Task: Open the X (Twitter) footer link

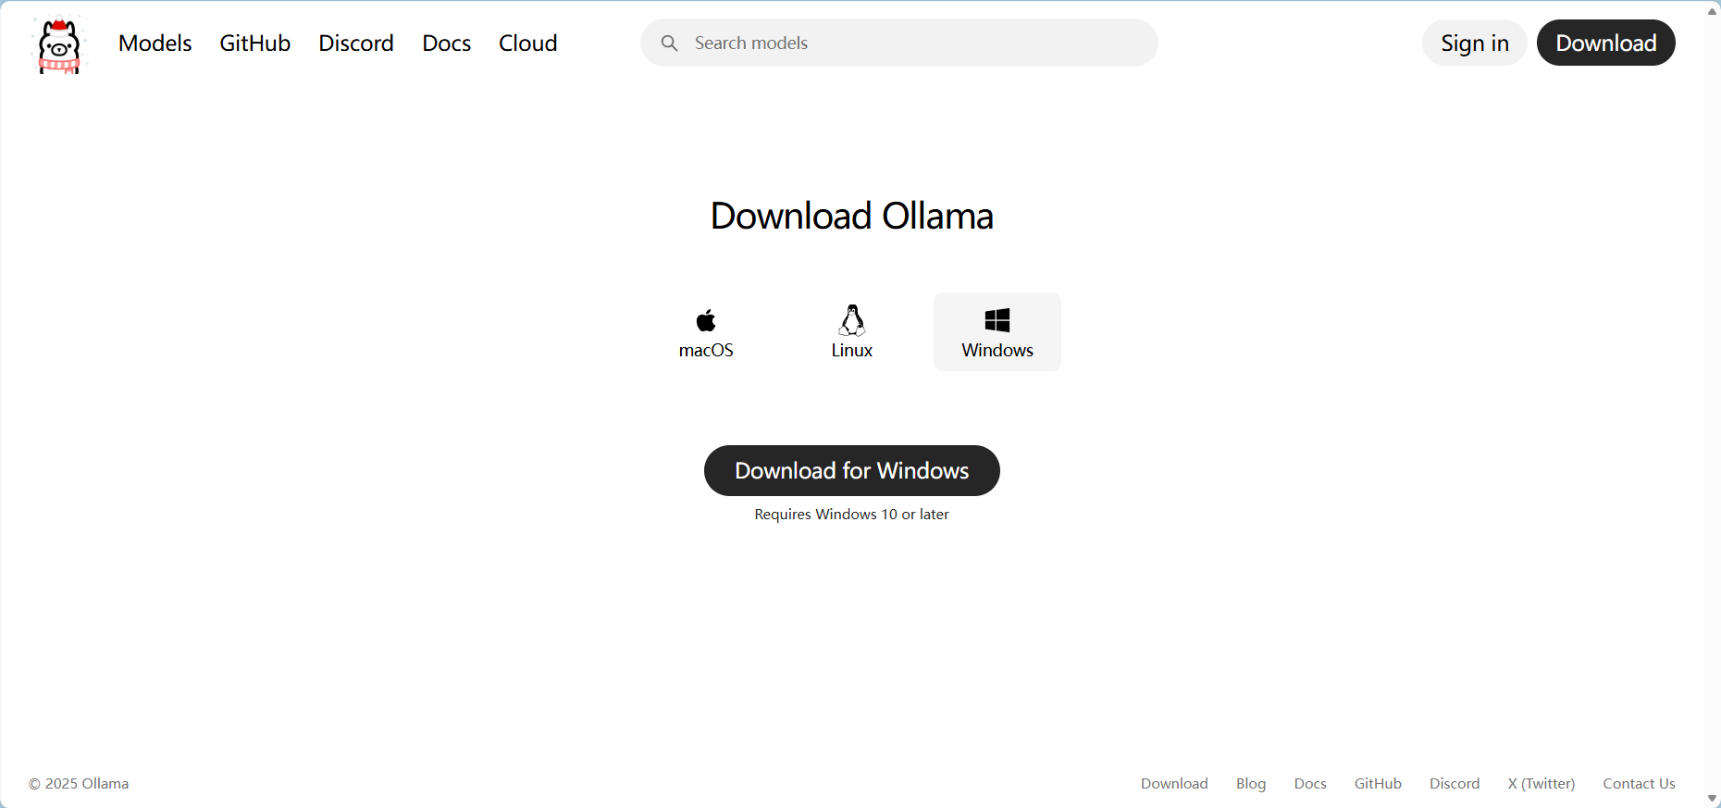Action: pos(1541,783)
